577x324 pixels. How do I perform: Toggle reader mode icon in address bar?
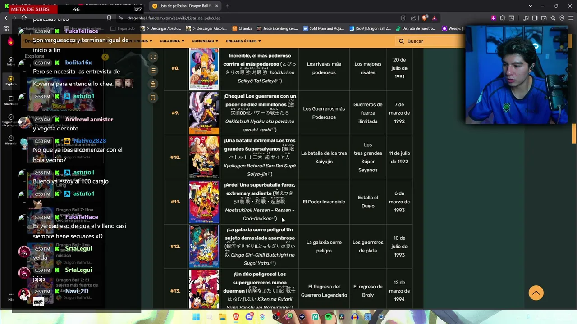[x=403, y=18]
